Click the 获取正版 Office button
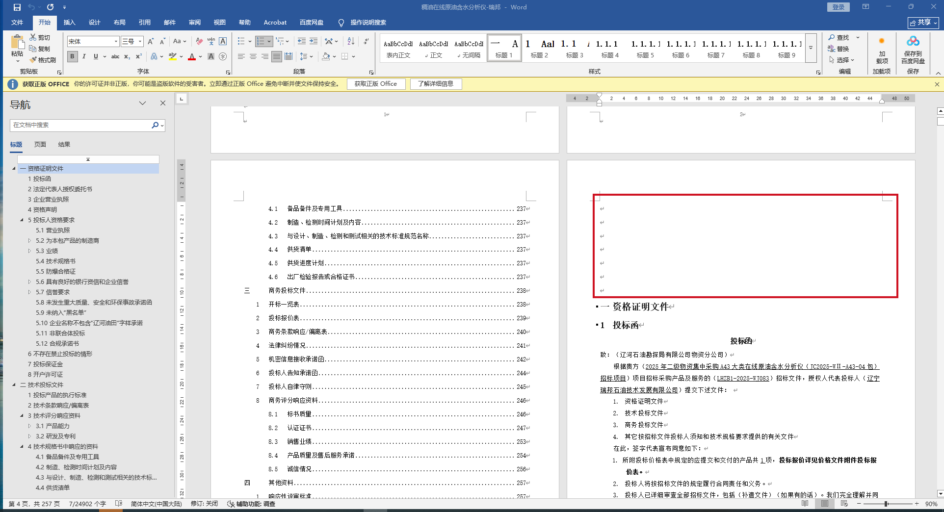944x512 pixels. click(x=376, y=84)
